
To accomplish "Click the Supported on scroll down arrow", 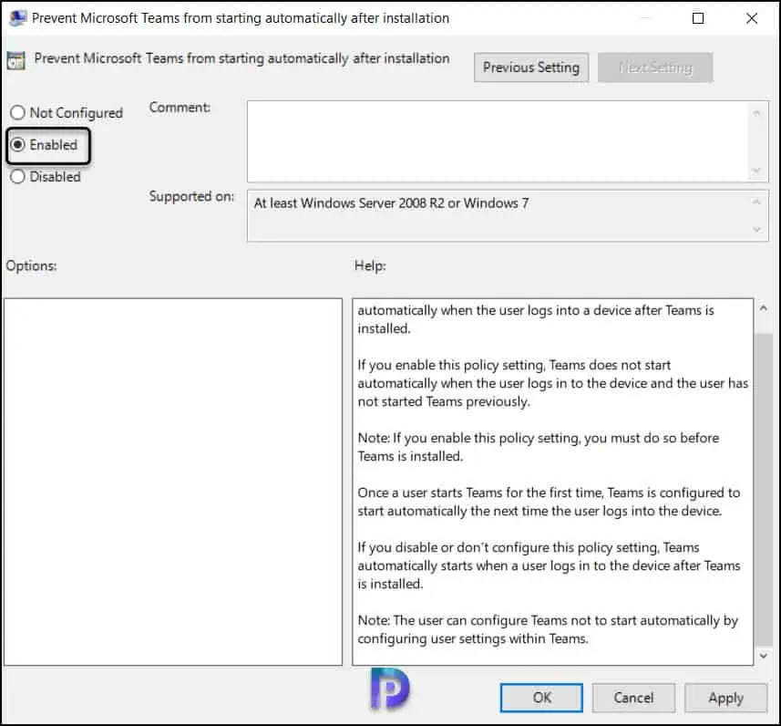I will click(x=756, y=230).
